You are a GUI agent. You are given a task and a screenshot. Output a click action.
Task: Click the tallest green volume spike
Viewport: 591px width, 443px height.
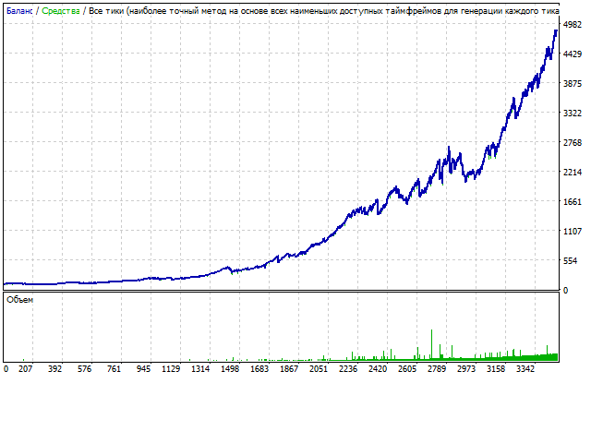[431, 343]
